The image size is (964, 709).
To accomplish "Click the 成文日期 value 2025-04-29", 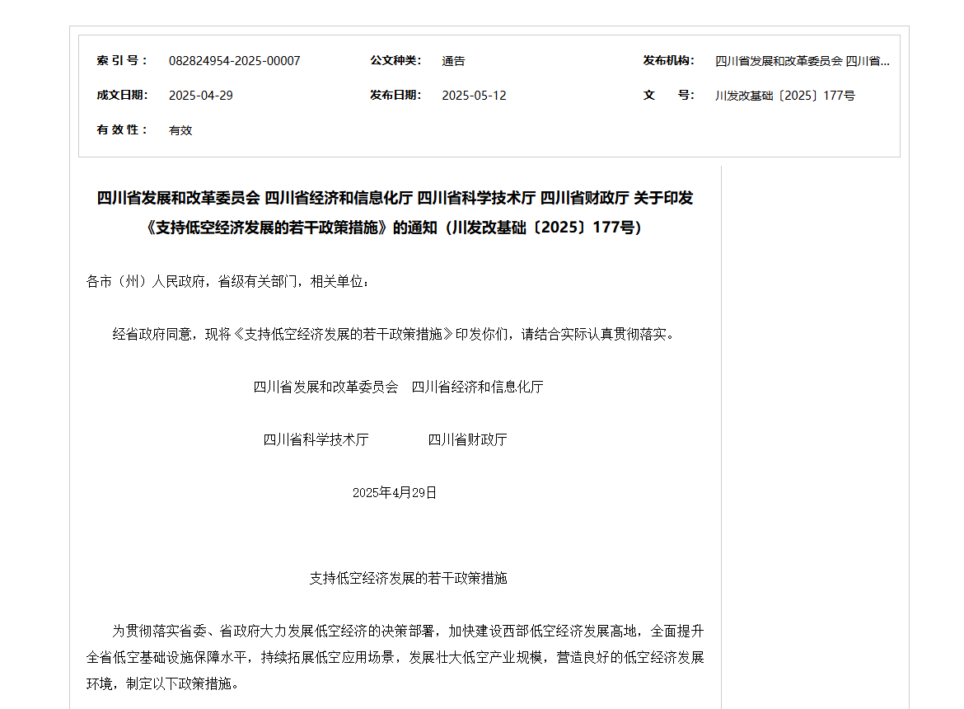I will [200, 96].
